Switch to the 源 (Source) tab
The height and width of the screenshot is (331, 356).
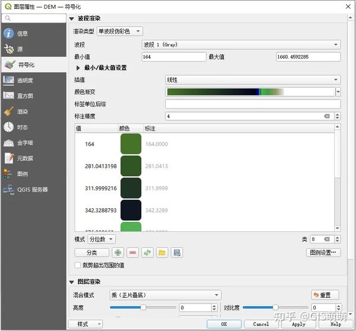(x=34, y=49)
